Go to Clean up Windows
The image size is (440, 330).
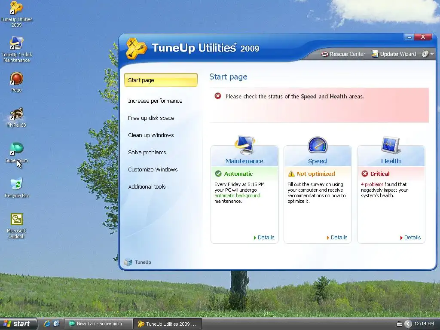tap(151, 135)
